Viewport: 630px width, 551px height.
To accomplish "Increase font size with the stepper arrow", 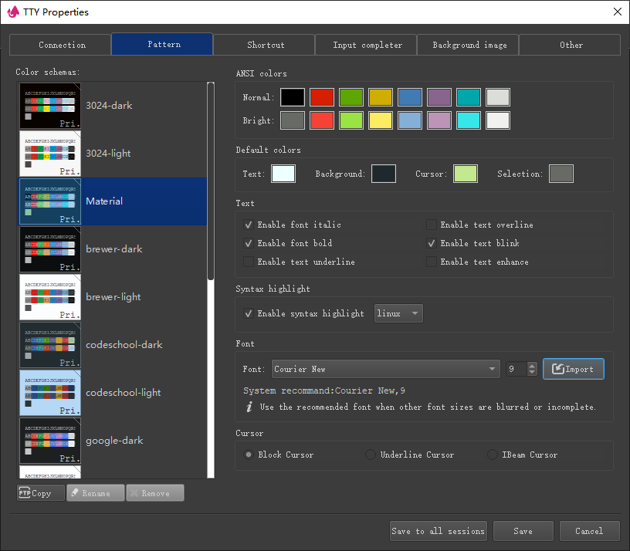I will (x=531, y=365).
